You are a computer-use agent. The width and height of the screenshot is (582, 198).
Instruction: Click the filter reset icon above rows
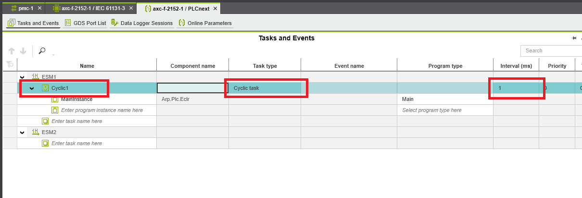[9, 65]
